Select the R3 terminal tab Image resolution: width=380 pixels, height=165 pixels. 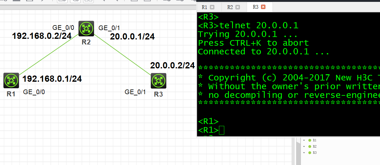coord(256,7)
